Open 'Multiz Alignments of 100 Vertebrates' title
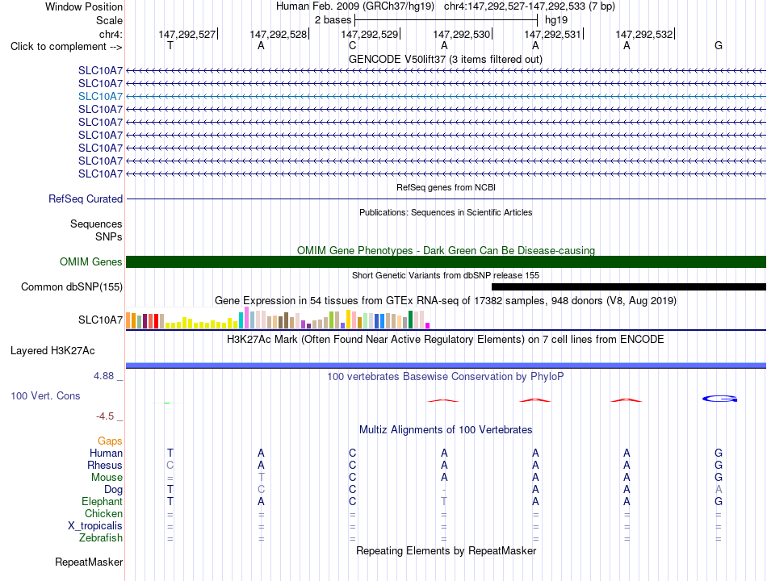The width and height of the screenshot is (767, 581). pos(446,430)
